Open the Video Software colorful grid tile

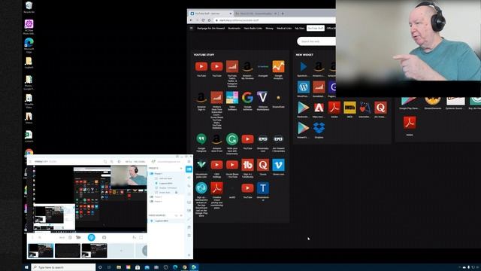coord(232,97)
